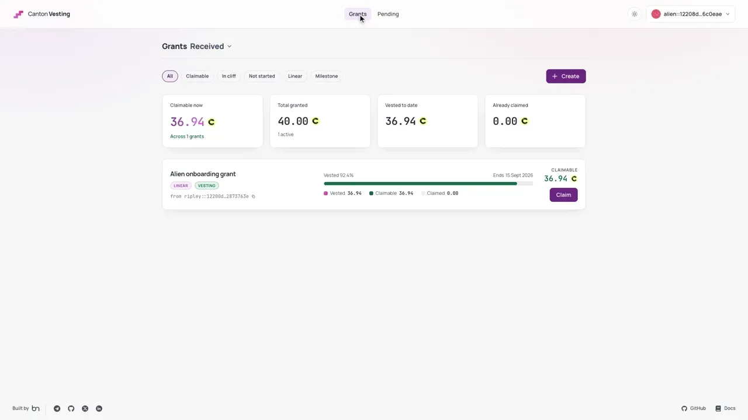Click the 'Across 1 grants' text
748x420 pixels.
pyautogui.click(x=187, y=136)
